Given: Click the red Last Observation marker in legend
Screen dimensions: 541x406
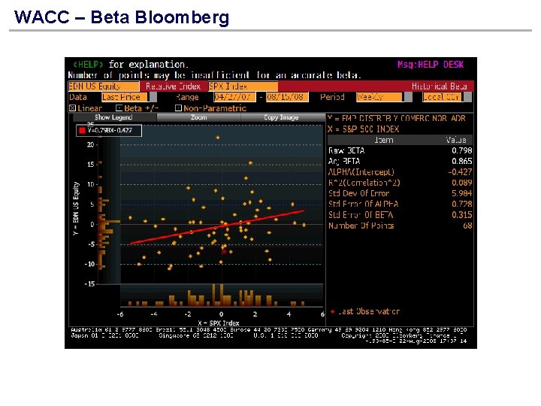Looking at the screenshot, I should click(333, 311).
